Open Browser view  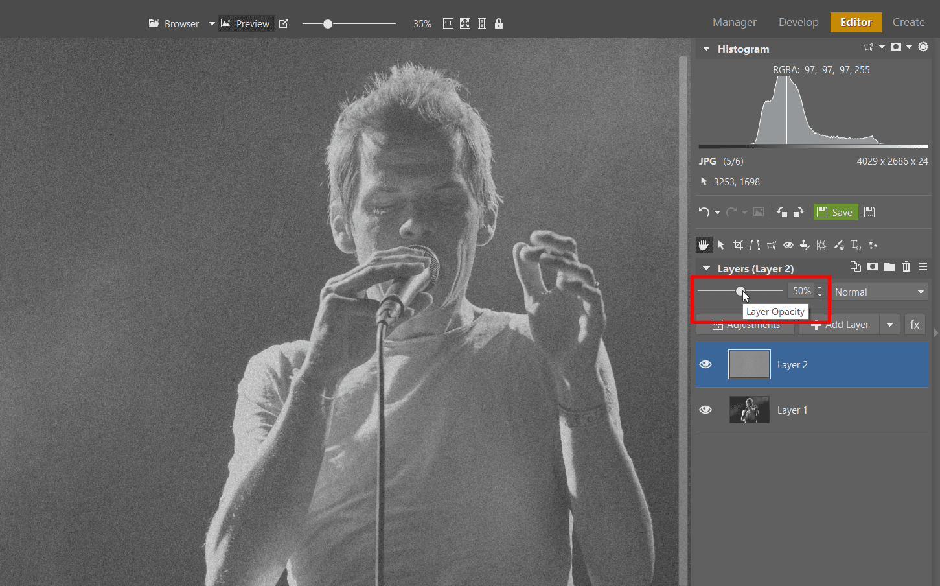click(x=174, y=23)
